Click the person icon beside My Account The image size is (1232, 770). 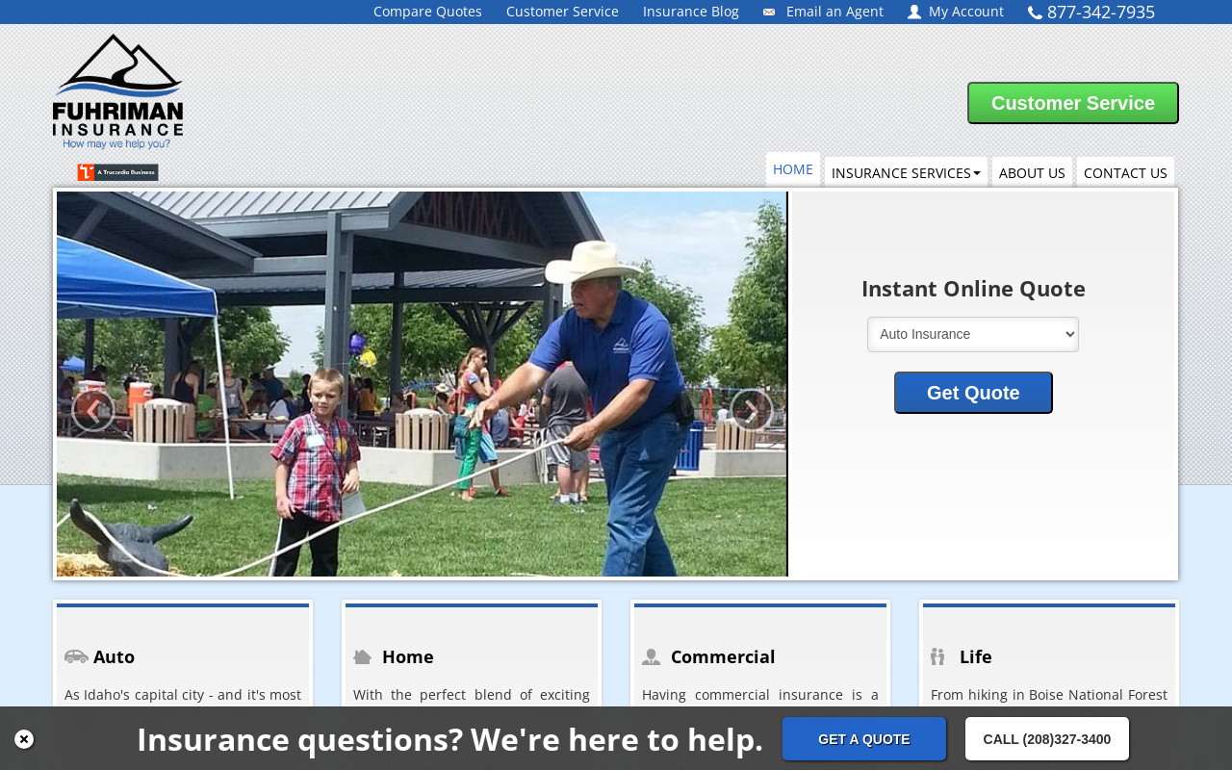coord(914,12)
